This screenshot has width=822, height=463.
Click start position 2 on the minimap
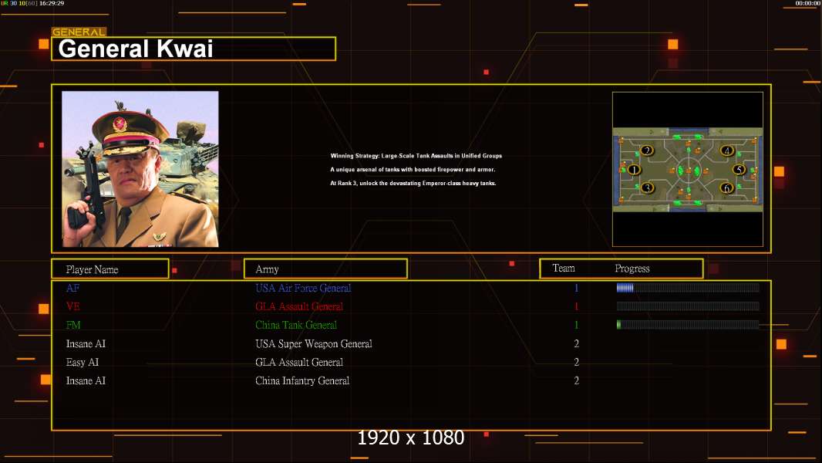point(648,150)
